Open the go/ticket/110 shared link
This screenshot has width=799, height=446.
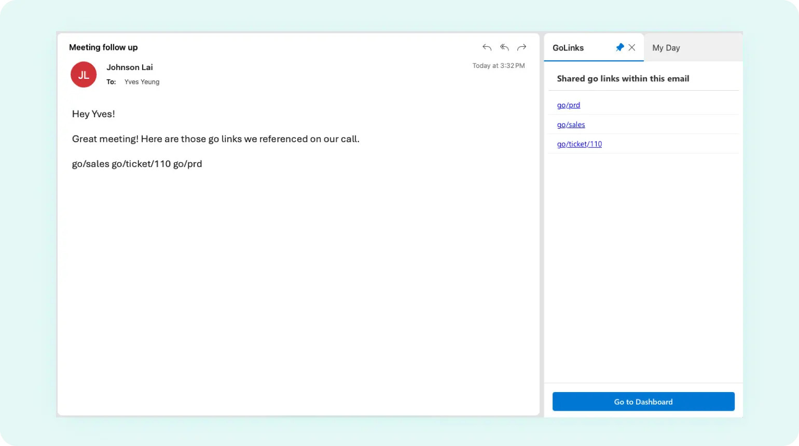coord(579,144)
